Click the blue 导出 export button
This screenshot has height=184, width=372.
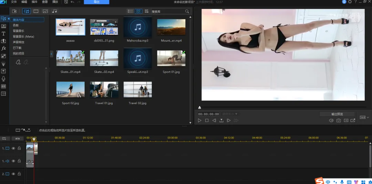(96, 2)
